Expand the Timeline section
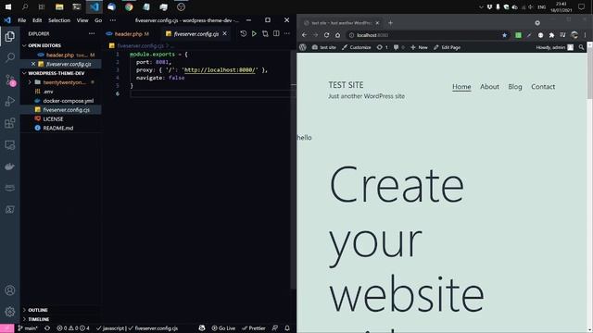This screenshot has height=333, width=593. click(38, 319)
